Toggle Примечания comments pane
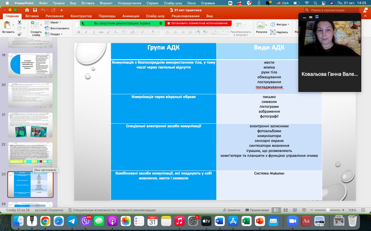The image size is (371, 231). pyautogui.click(x=257, y=210)
